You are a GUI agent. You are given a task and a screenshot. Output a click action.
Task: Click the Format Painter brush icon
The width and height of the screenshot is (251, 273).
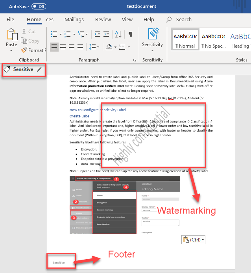click(x=24, y=50)
